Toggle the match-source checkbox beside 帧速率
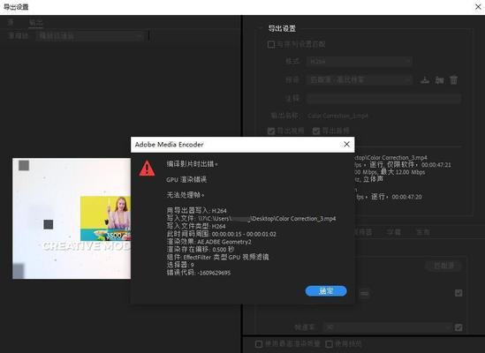This screenshot has width=485, height=353. (x=458, y=327)
